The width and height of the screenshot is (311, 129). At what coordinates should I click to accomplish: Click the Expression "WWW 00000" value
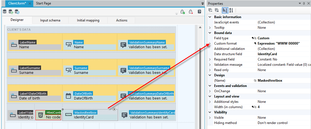point(279,43)
